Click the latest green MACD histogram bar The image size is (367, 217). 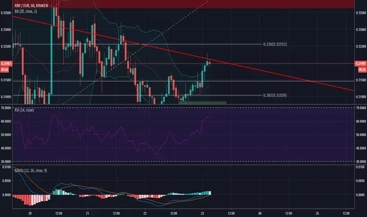[210, 193]
